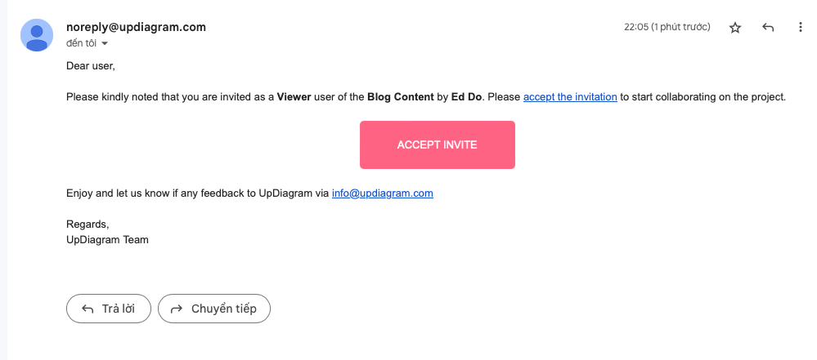Viewport: 817px width, 360px height.
Task: Click the Chuyển tiếp forward button
Action: coord(214,309)
